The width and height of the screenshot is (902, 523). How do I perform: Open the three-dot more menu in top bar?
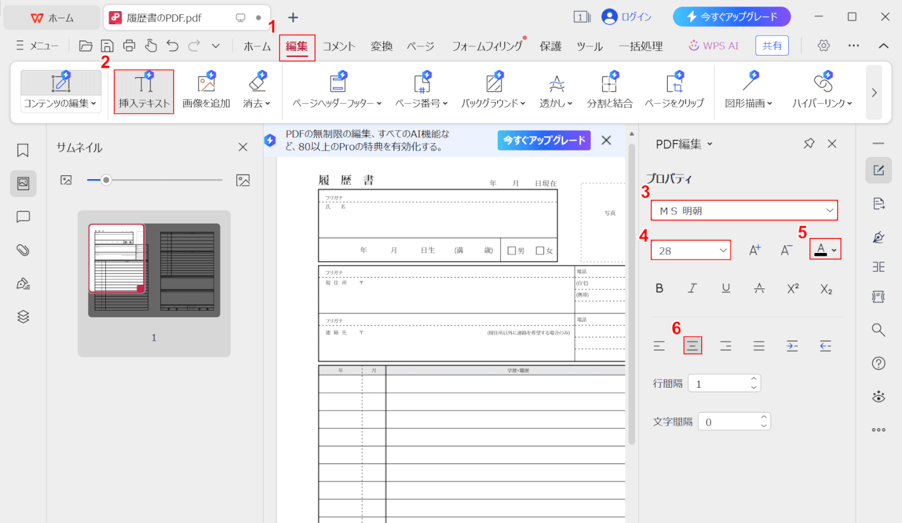coord(854,46)
